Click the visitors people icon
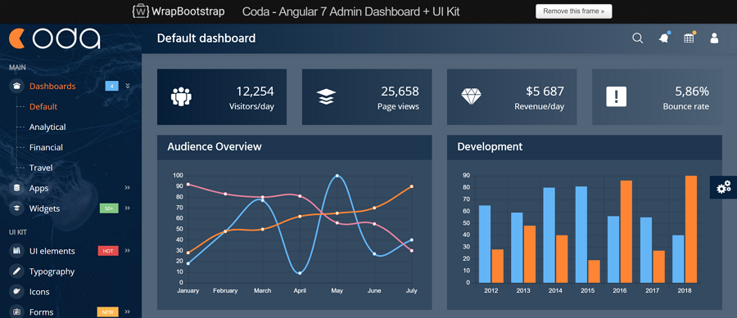Screen dimensions: 737x318 click(181, 96)
